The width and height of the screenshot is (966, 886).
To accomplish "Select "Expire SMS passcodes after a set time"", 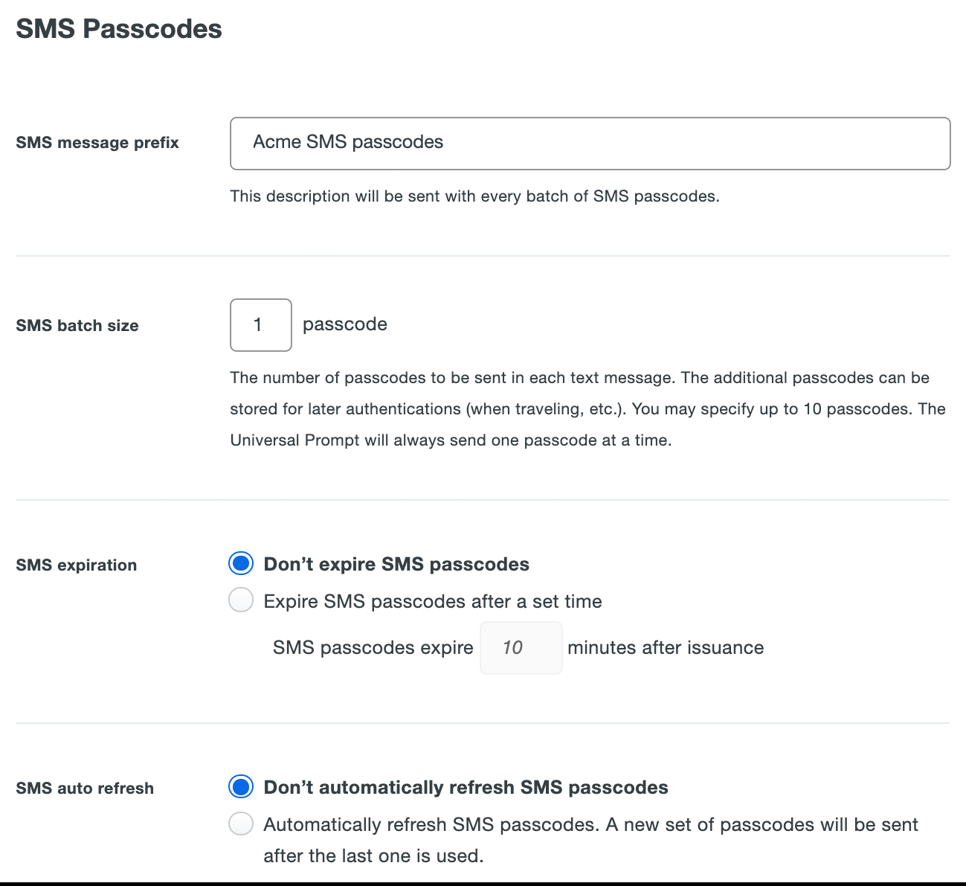I will [x=241, y=600].
